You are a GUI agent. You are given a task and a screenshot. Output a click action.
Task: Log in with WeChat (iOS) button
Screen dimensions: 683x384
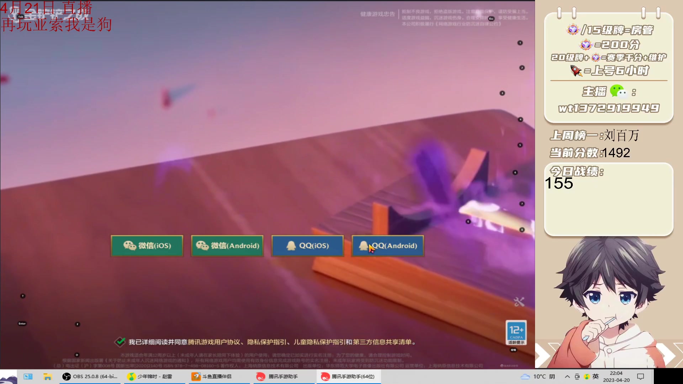click(147, 246)
